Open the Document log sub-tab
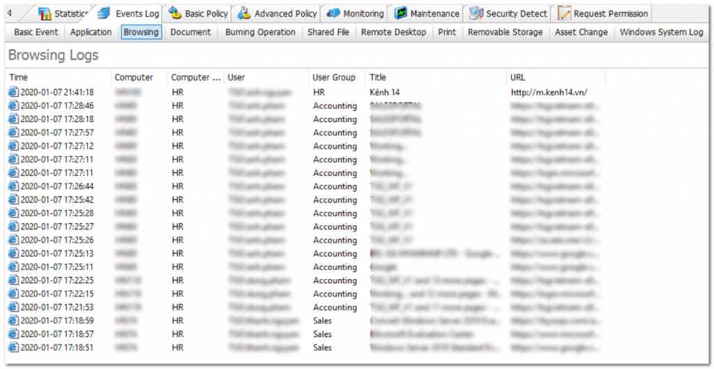This screenshot has width=714, height=369. [x=191, y=32]
